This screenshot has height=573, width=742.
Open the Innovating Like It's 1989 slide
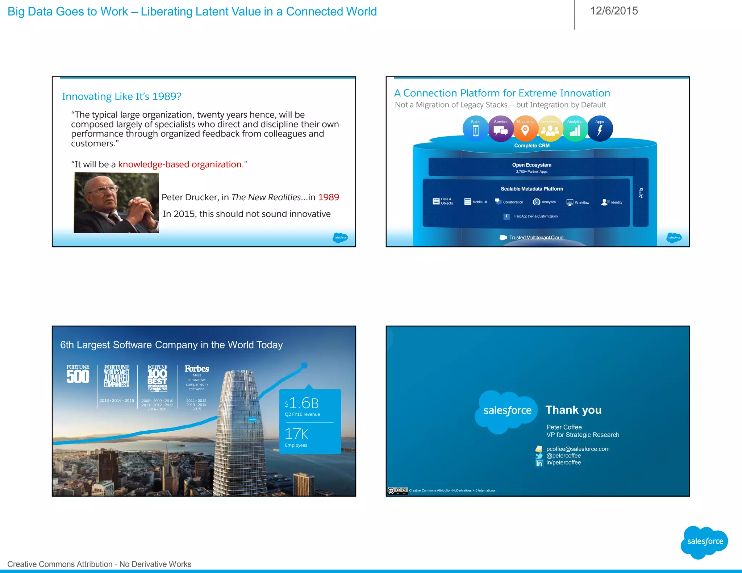(x=204, y=162)
